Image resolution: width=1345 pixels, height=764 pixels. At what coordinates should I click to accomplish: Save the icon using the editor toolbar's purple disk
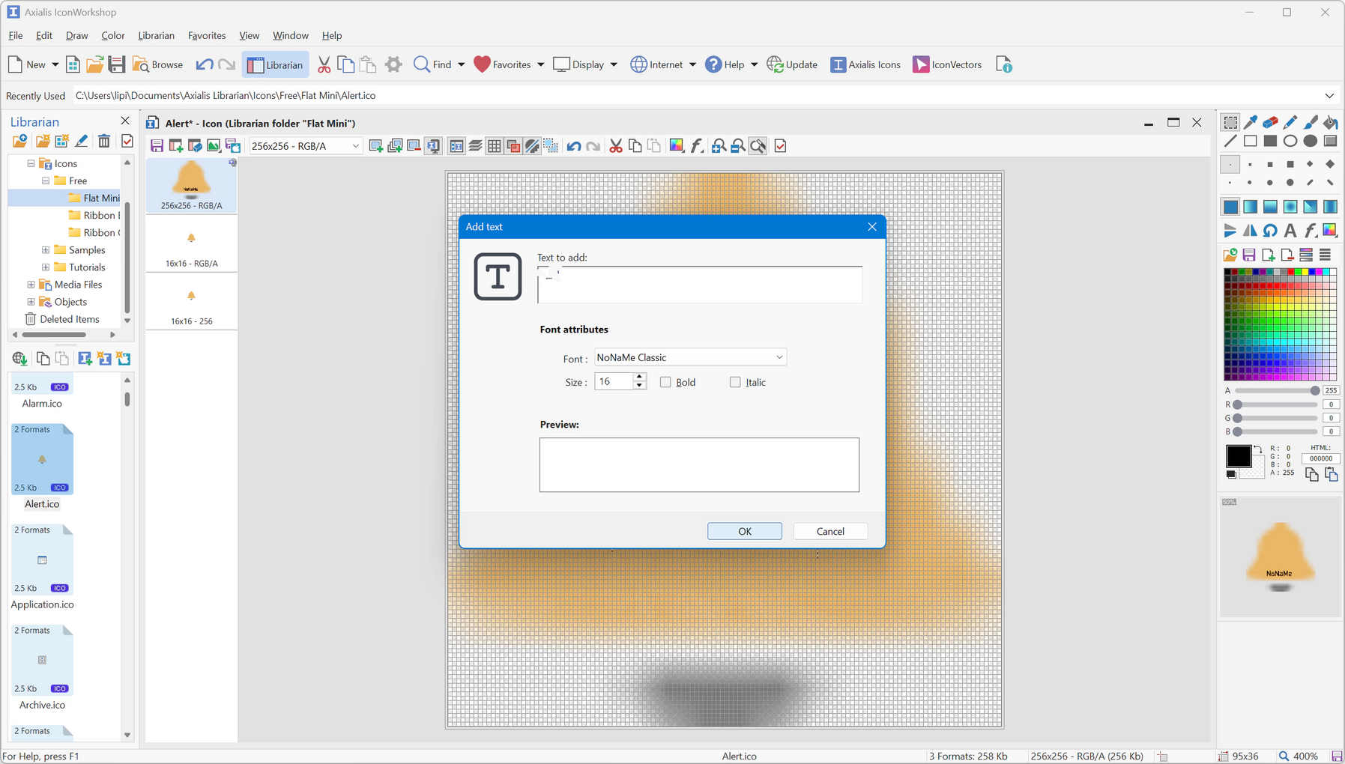(157, 146)
